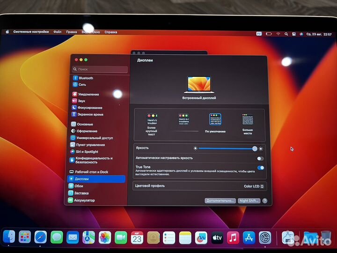
Task: Open Contacts app in Dock
Action: (x=153, y=238)
